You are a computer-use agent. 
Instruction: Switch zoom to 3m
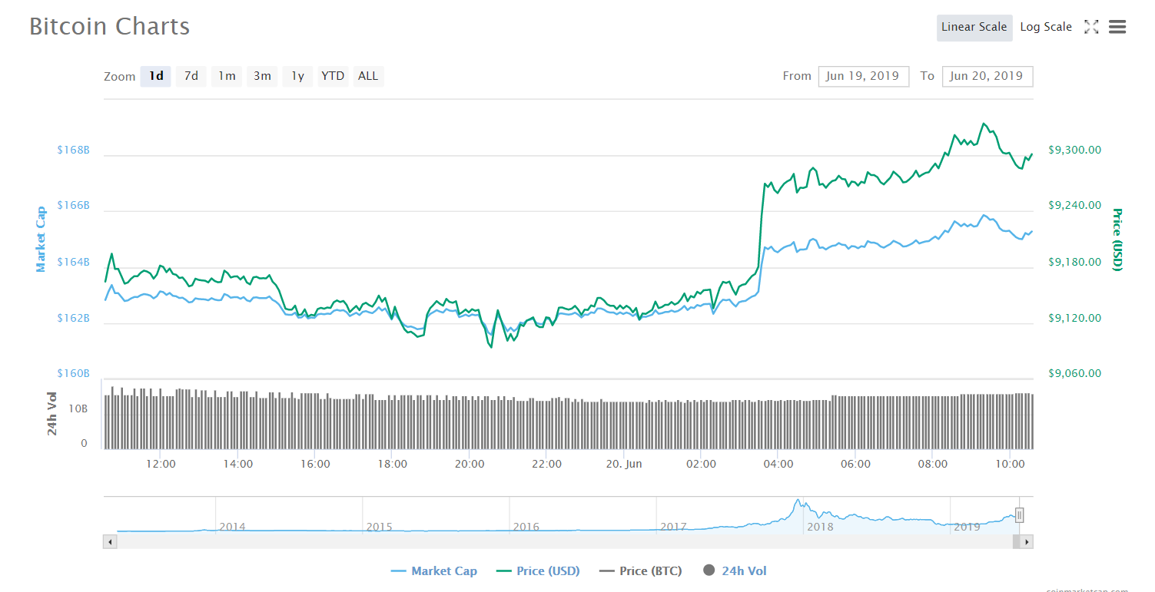pos(262,76)
